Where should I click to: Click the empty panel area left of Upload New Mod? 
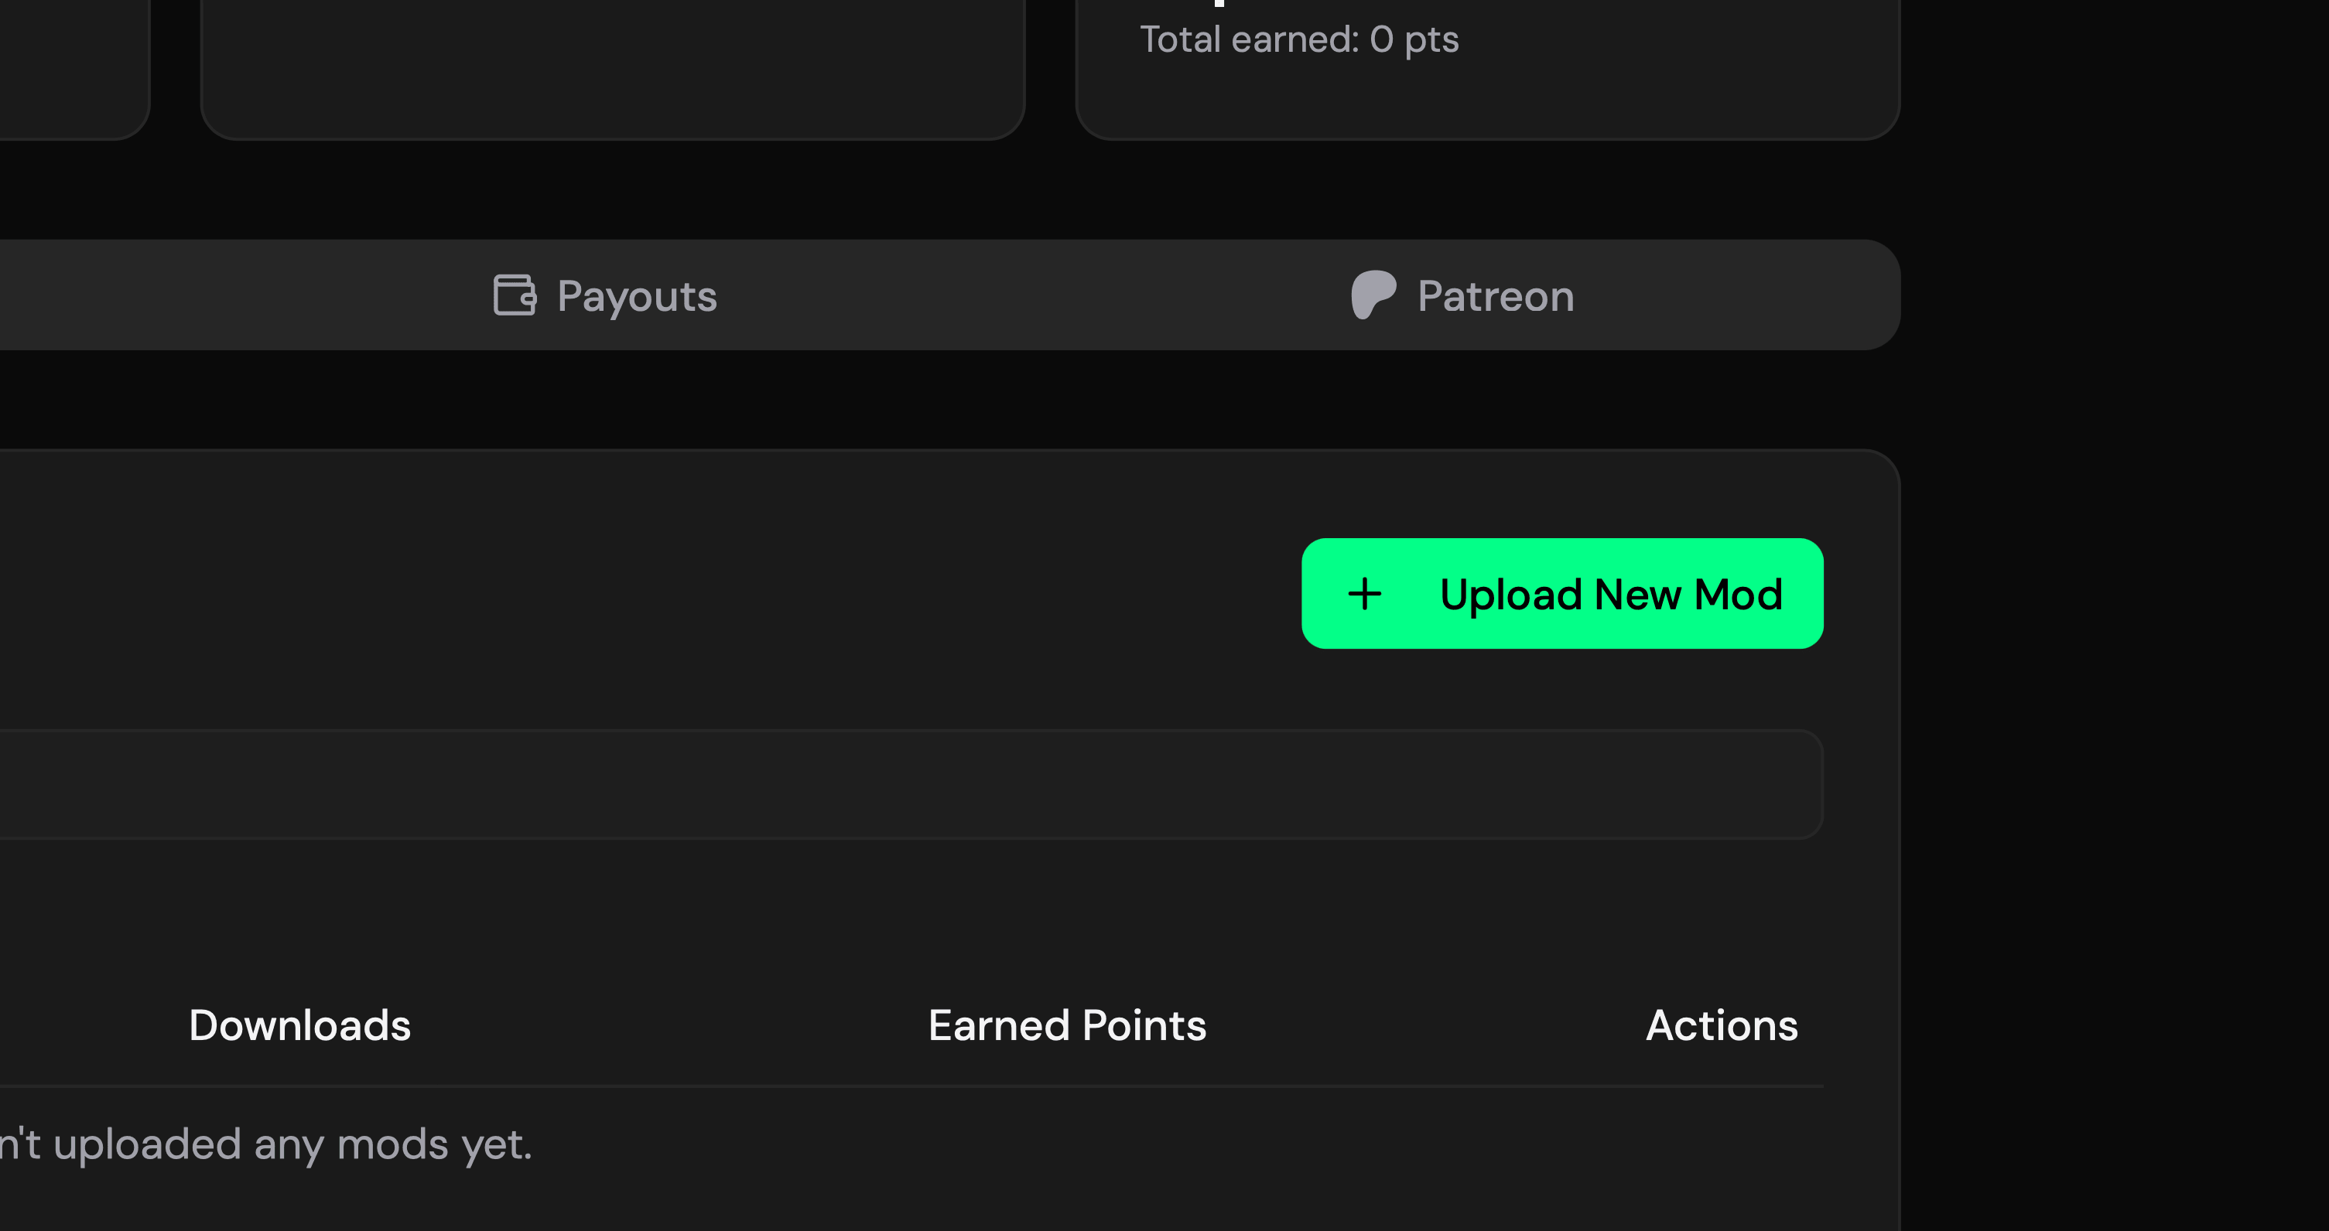click(633, 594)
